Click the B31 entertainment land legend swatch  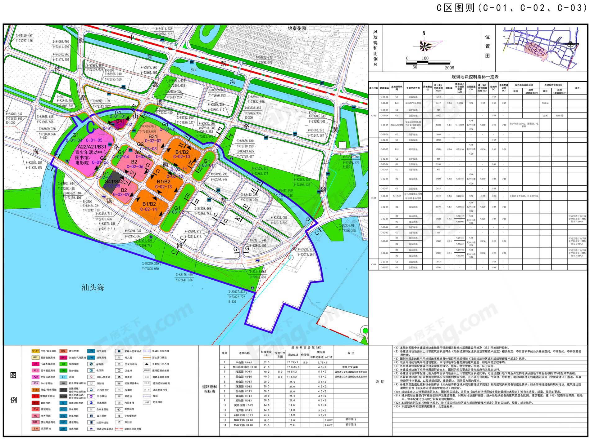coord(35,429)
